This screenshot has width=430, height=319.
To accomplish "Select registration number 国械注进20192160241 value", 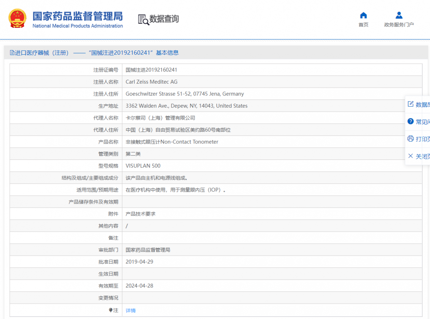I will pos(152,70).
